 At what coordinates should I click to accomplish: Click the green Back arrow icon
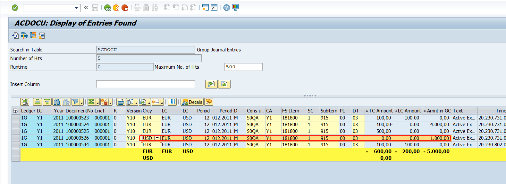point(107,8)
